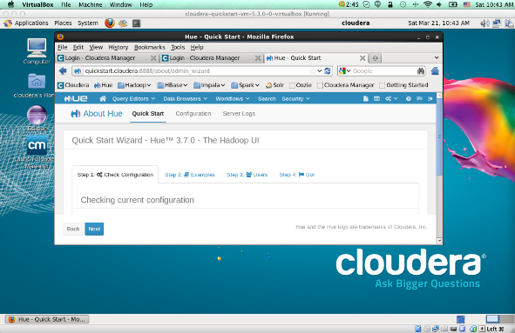Viewport: 515px width, 333px height.
Task: Click the blue Next button
Action: point(94,229)
